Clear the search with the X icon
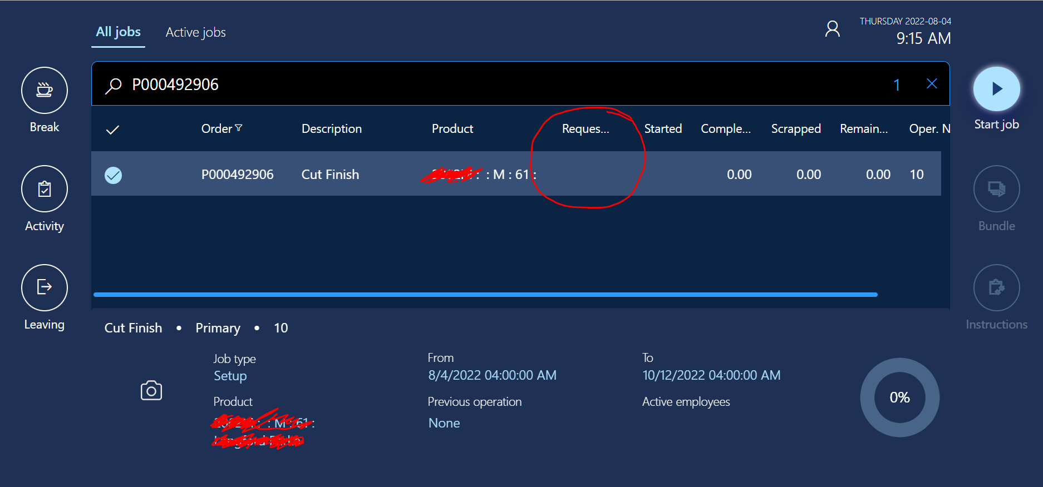The width and height of the screenshot is (1043, 487). tap(932, 83)
